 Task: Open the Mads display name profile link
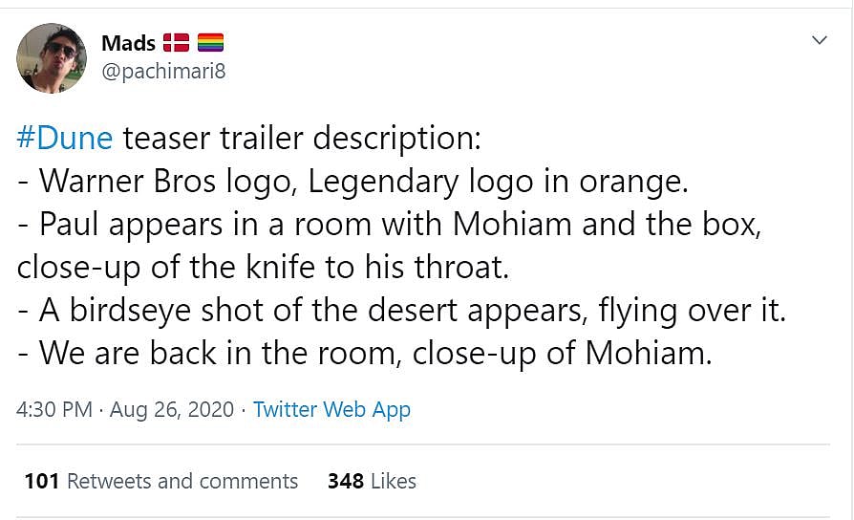(x=128, y=43)
